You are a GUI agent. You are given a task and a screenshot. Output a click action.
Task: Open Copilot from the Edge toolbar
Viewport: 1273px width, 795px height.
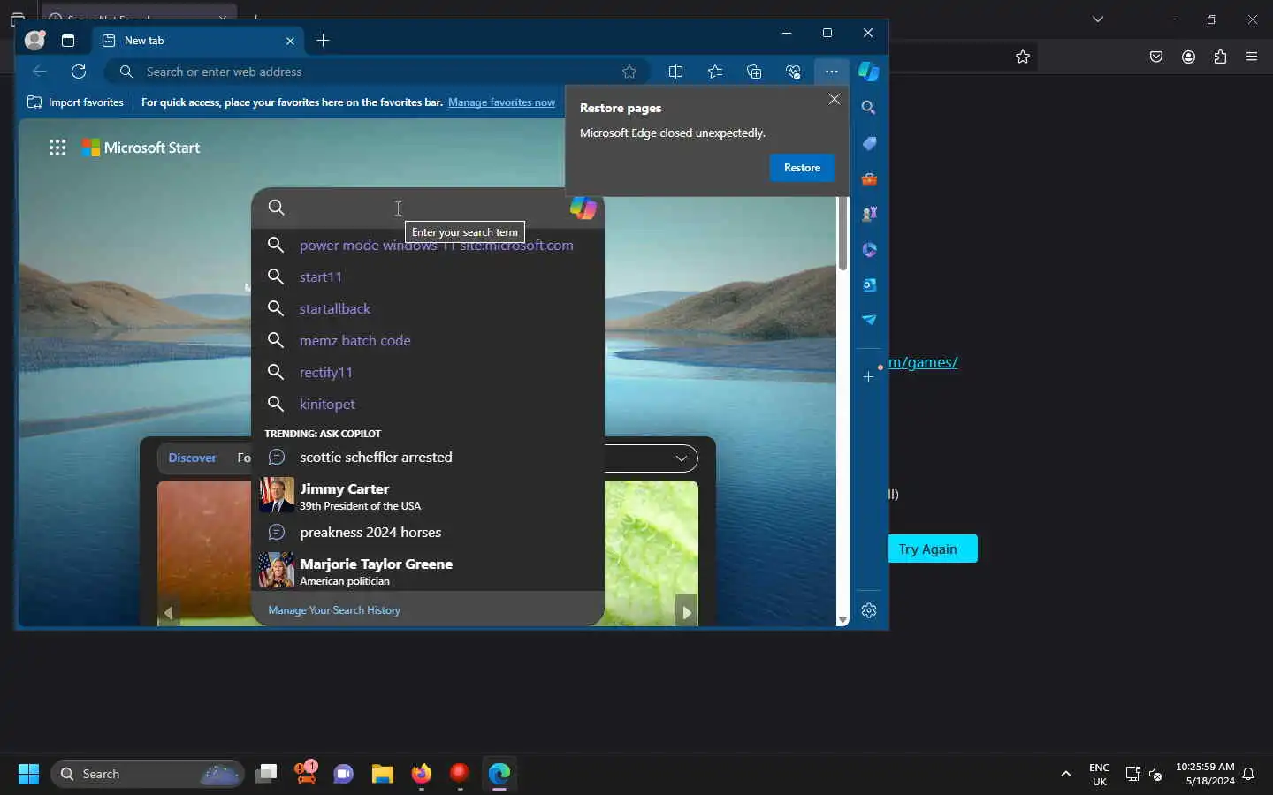tap(869, 72)
